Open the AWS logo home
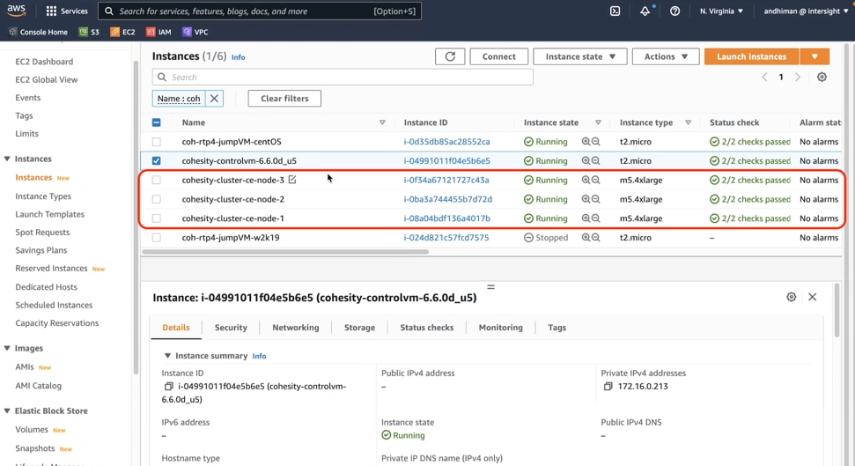855x466 pixels. tap(17, 11)
